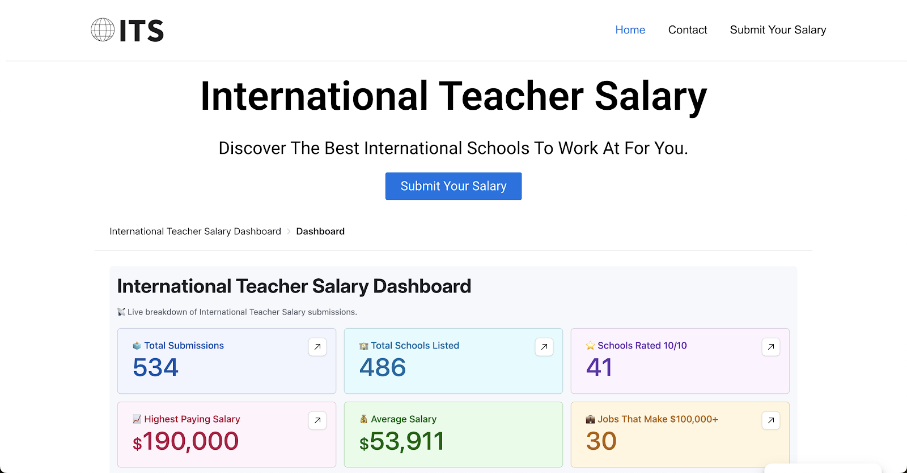Open Total Submissions details via its arrow icon
Viewport: 907px width, 473px height.
[317, 347]
